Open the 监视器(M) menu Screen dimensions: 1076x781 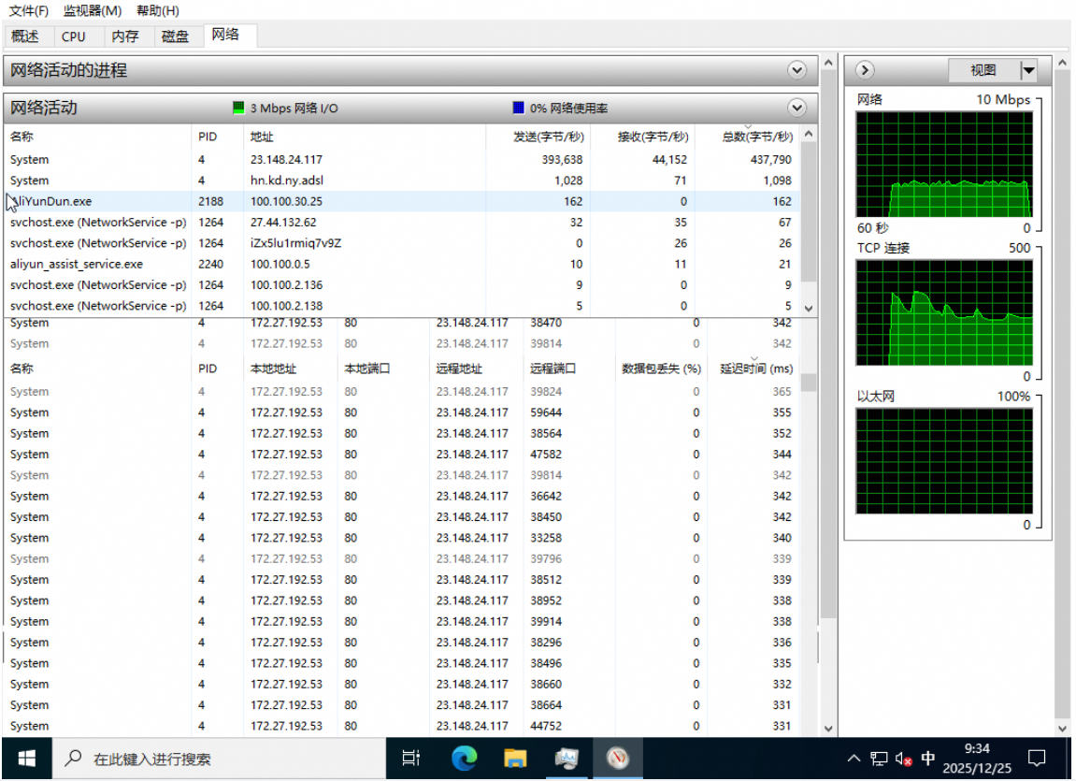coord(93,10)
